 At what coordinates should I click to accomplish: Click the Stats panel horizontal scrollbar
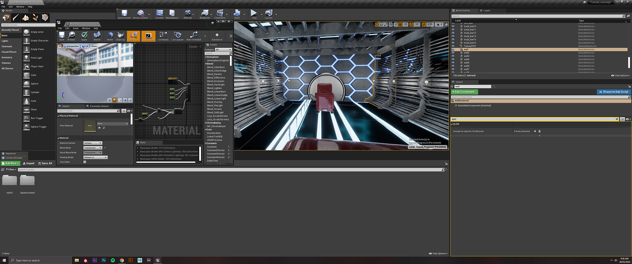point(166,162)
